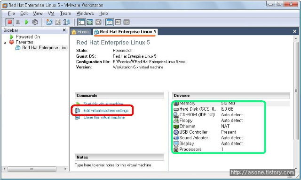301x180 pixels.
Task: Open the VM menu
Action: (51, 14)
